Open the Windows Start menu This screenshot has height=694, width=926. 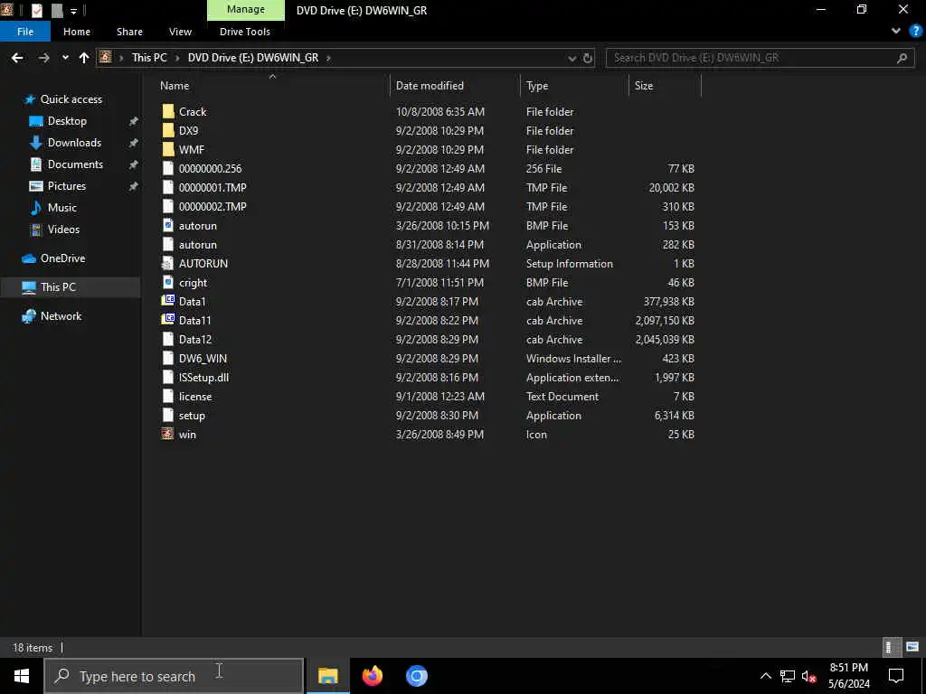(x=22, y=676)
